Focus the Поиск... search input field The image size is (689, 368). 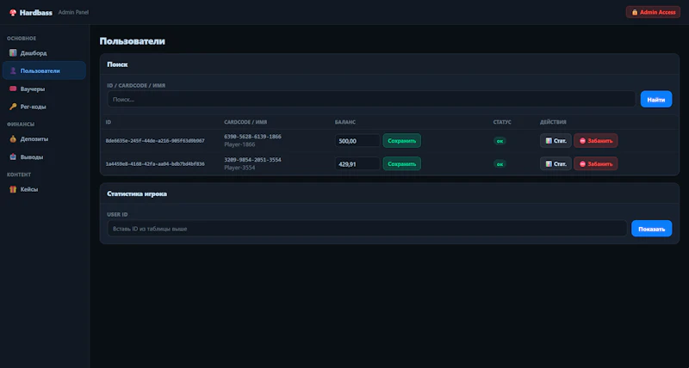371,100
